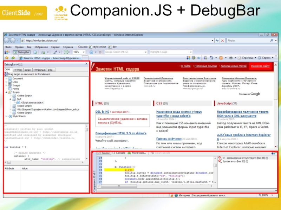Select the color picker eyedropper tool
The image size is (281, 210).
tap(55, 52)
